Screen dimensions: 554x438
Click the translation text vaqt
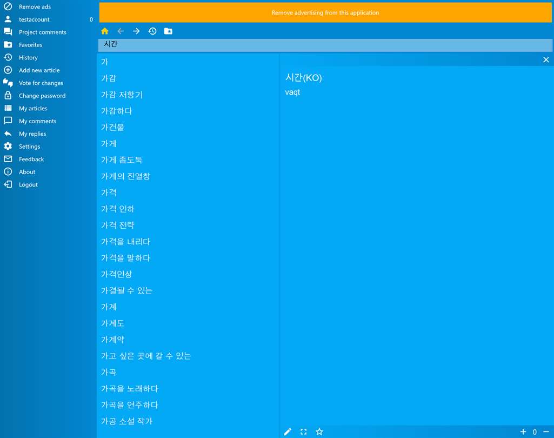[292, 92]
